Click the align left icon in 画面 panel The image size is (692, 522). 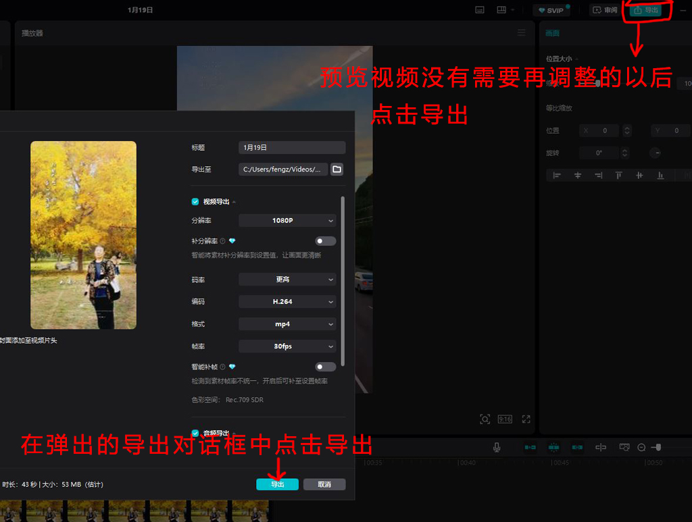pos(557,176)
